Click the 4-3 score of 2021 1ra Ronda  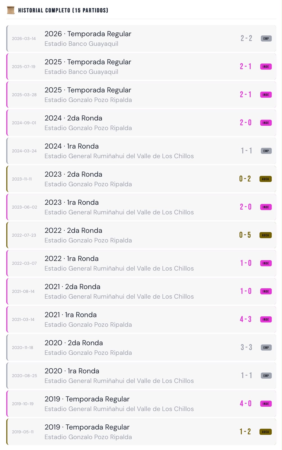245,319
